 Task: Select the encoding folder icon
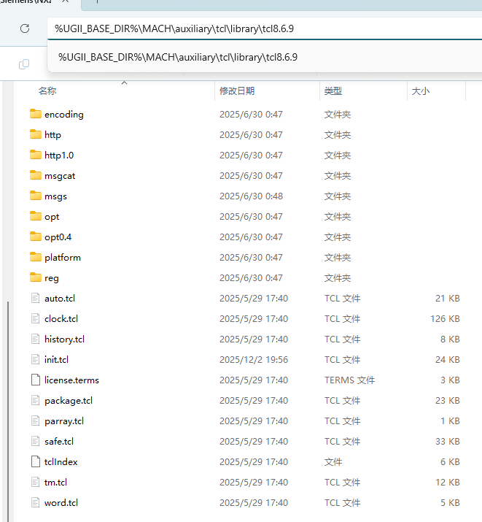pyautogui.click(x=36, y=114)
